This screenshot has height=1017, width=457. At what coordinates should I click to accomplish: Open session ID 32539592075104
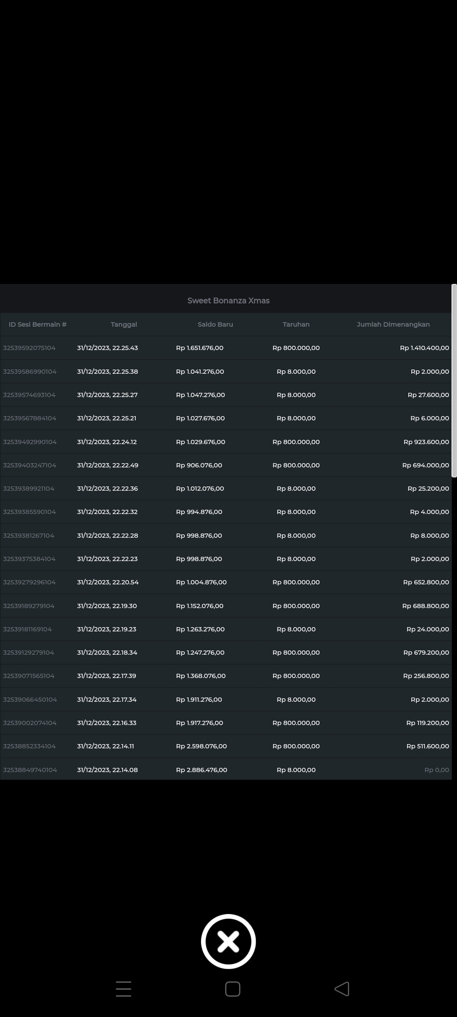pos(29,348)
